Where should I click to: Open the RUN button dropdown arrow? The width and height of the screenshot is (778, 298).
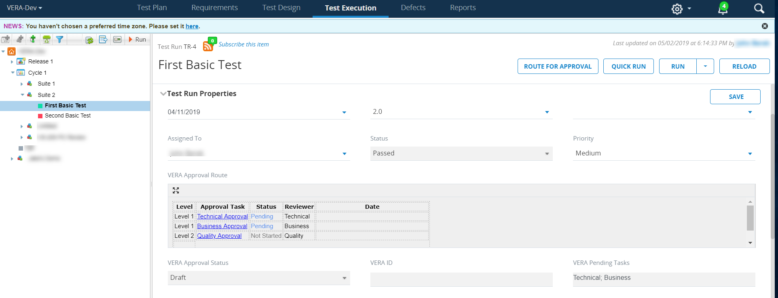(705, 66)
